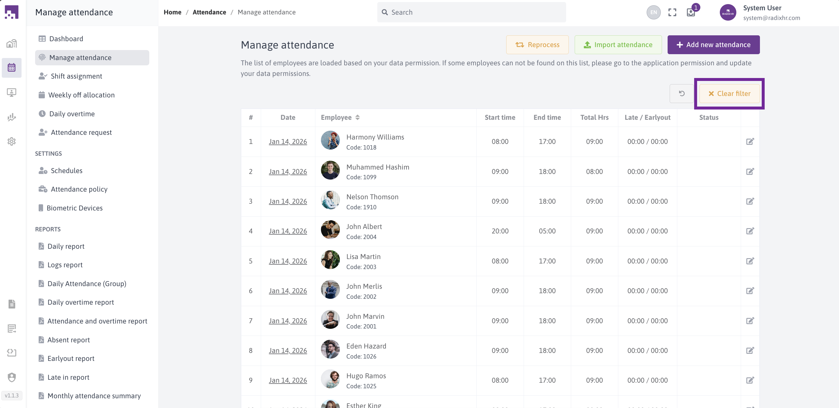Open the notifications inbox icon with badge
Image resolution: width=839 pixels, height=408 pixels.
pos(691,12)
